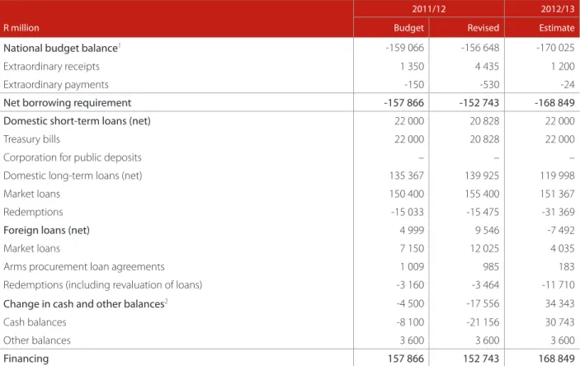Select the value 150 400
580x366 pixels.
(407, 194)
